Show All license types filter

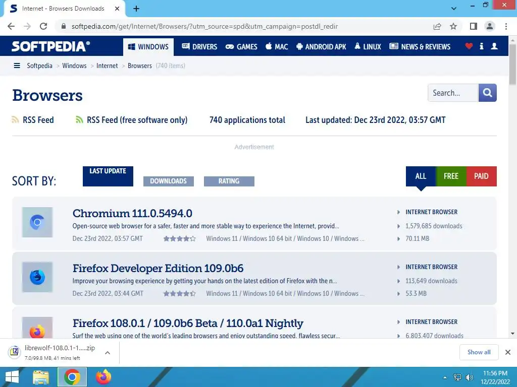coord(421,176)
